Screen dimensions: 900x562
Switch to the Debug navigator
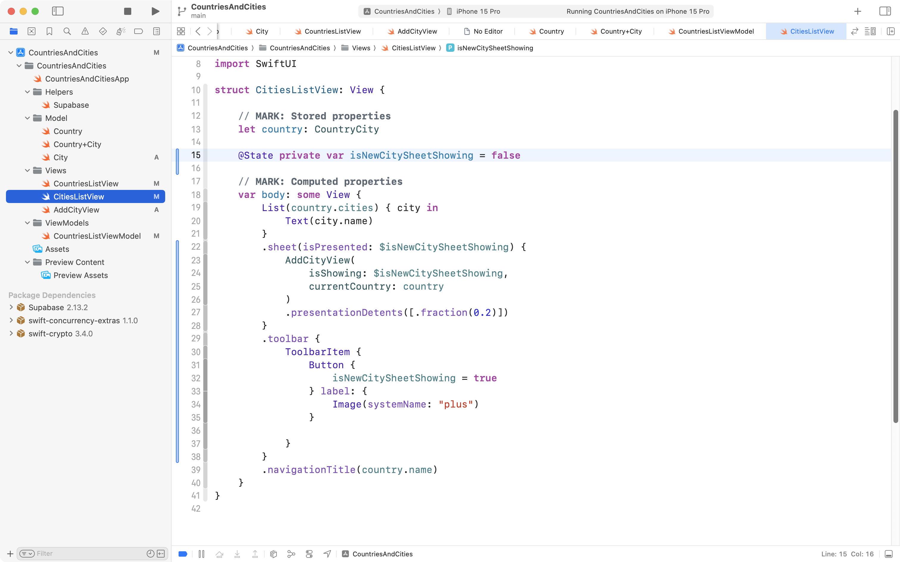coord(121,31)
